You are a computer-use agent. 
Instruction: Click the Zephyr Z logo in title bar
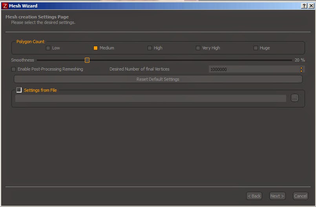5,6
